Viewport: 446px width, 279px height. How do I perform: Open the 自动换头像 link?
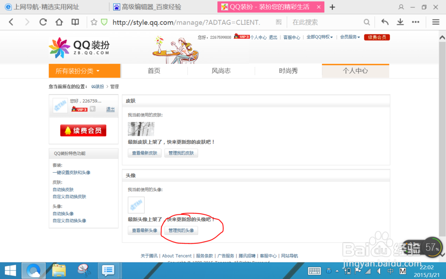[x=63, y=213]
